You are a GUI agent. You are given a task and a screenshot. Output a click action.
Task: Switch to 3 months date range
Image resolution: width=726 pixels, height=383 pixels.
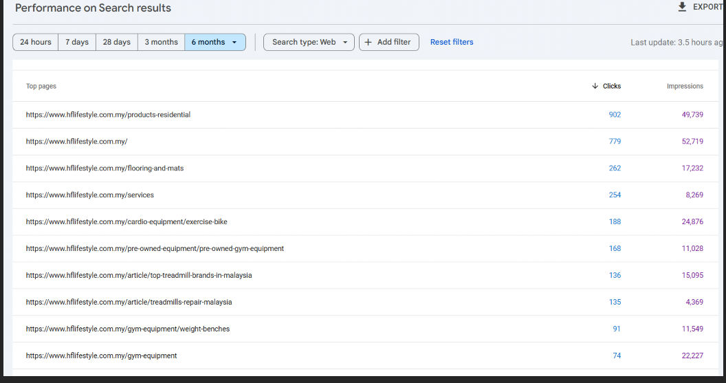click(x=161, y=42)
